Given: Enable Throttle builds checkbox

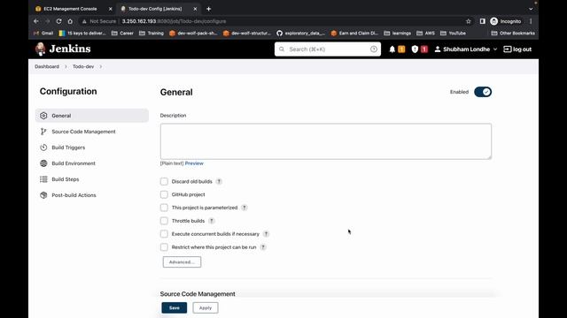Looking at the screenshot, I should tap(164, 221).
